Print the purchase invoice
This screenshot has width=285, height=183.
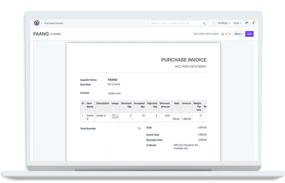click(x=222, y=34)
